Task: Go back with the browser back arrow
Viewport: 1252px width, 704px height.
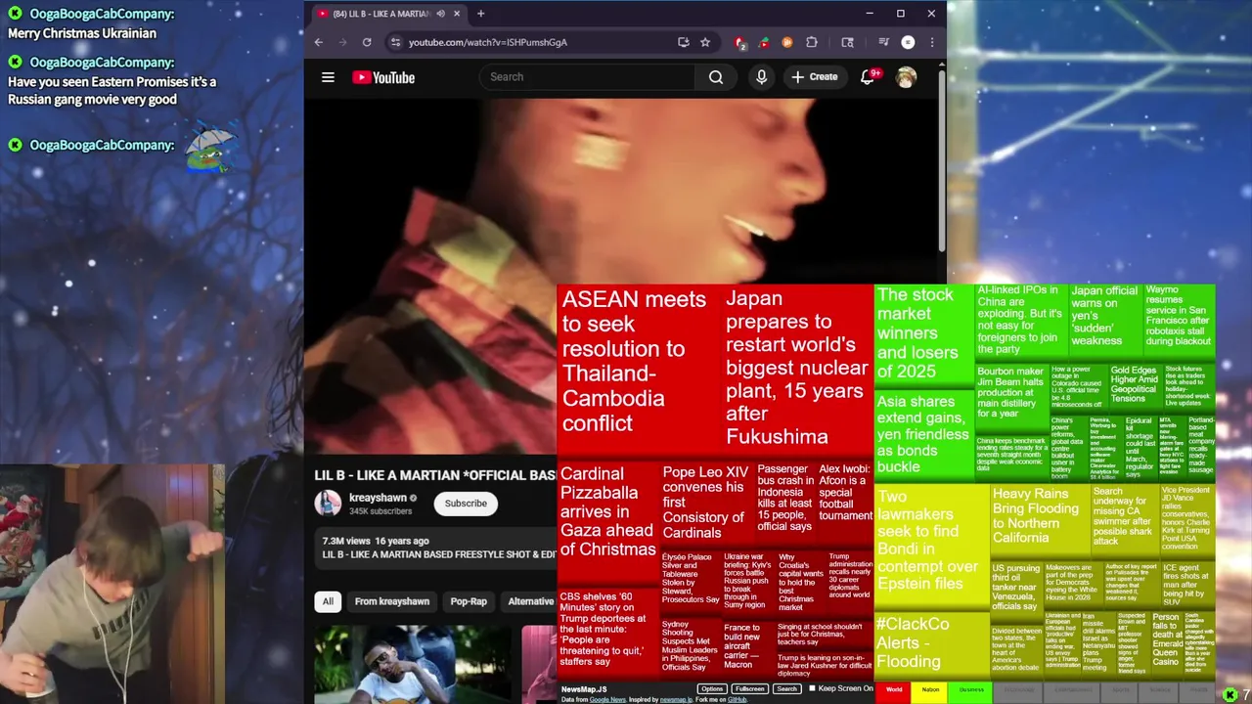Action: (319, 42)
